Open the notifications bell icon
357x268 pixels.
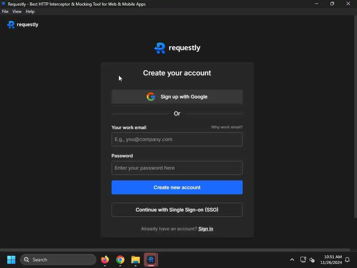pos(347,260)
